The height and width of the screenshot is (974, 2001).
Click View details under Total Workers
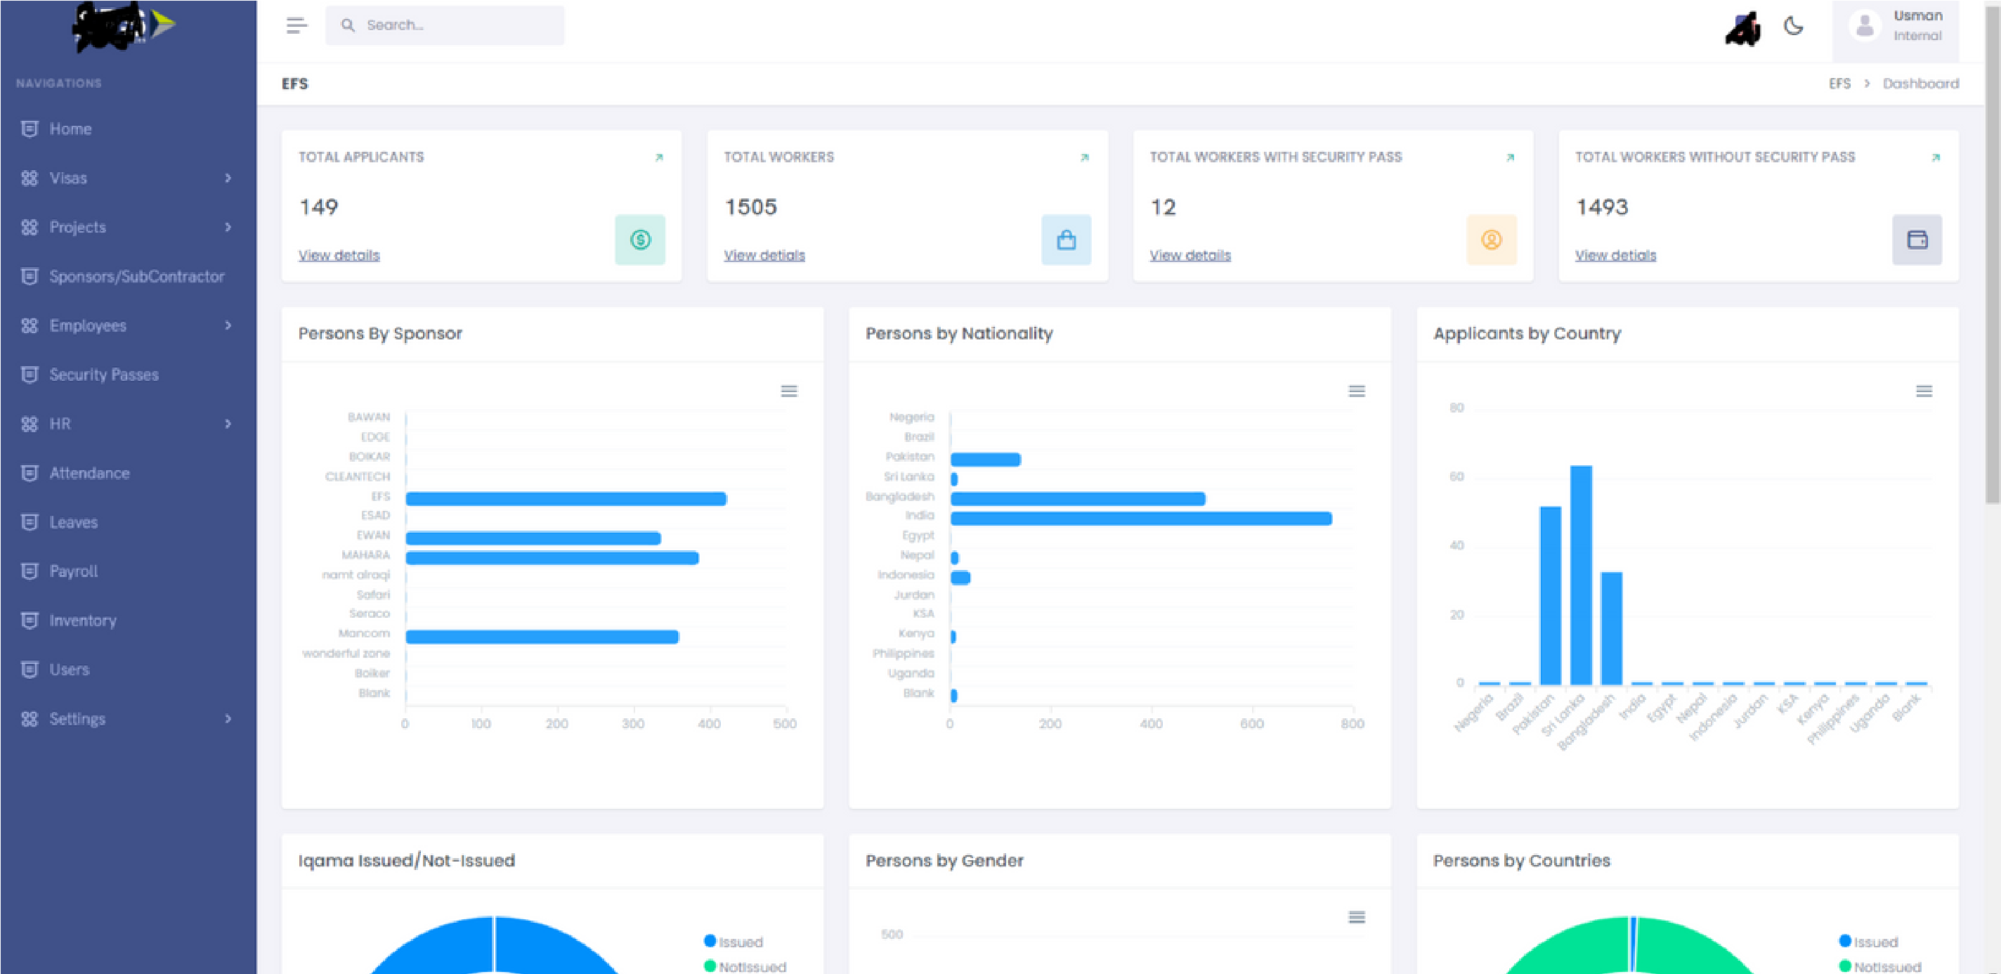(764, 255)
